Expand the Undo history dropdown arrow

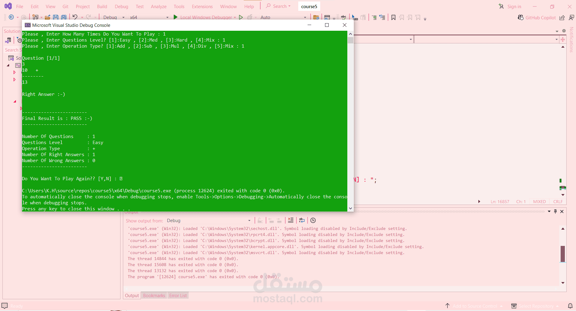[x=82, y=17]
